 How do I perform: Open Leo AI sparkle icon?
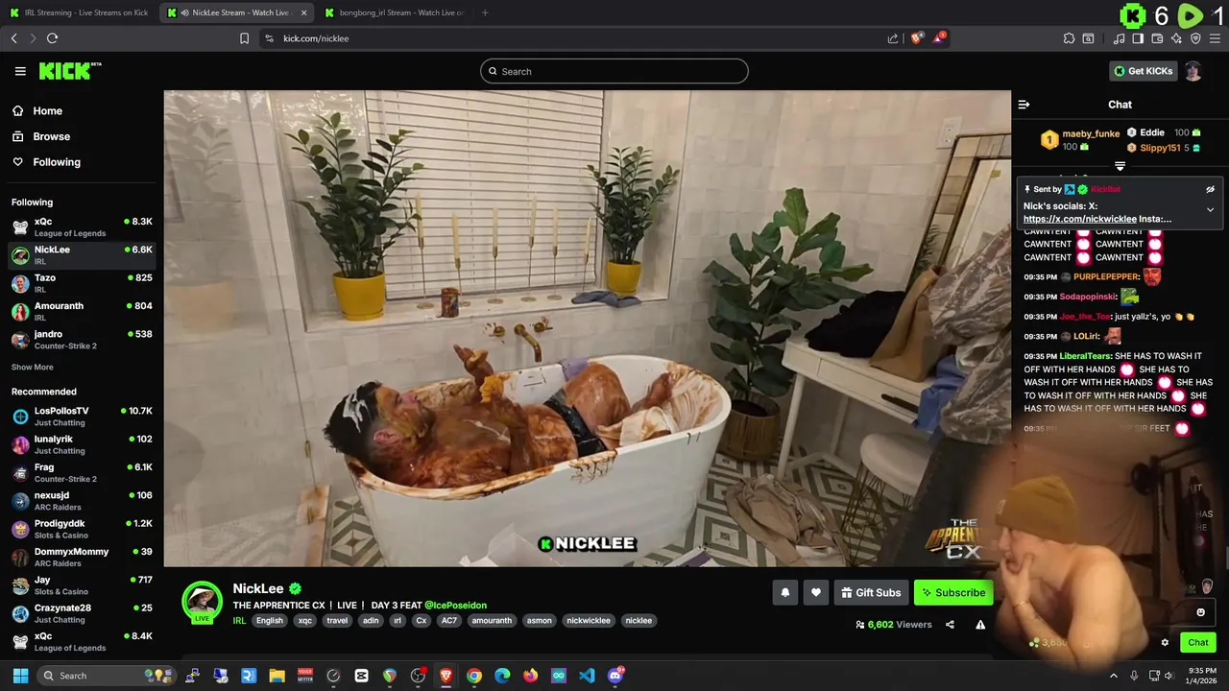1176,38
